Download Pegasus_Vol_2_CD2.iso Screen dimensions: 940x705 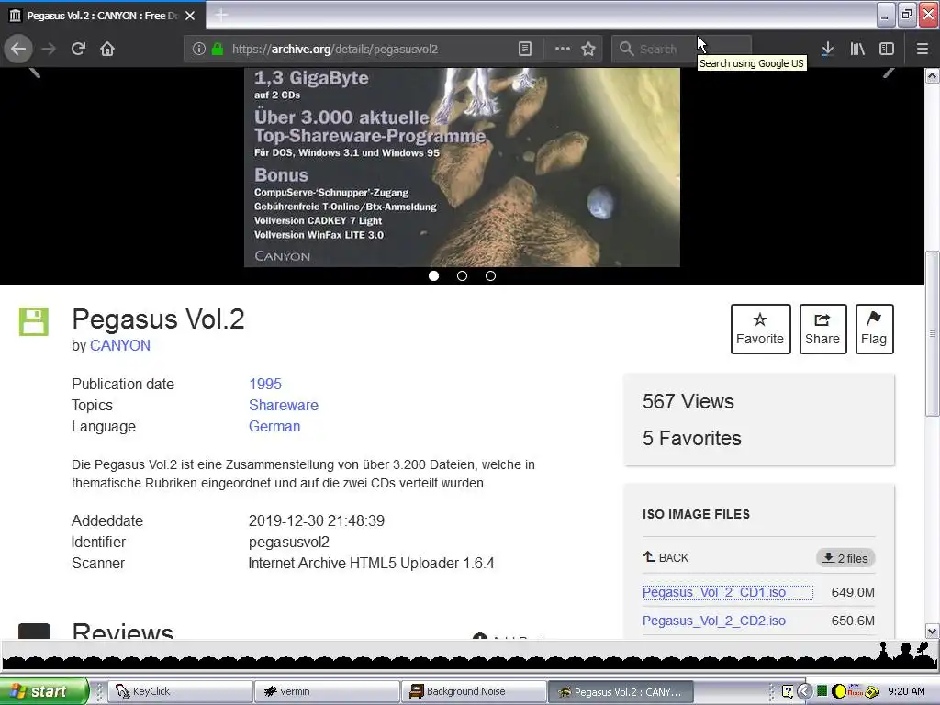pos(714,621)
